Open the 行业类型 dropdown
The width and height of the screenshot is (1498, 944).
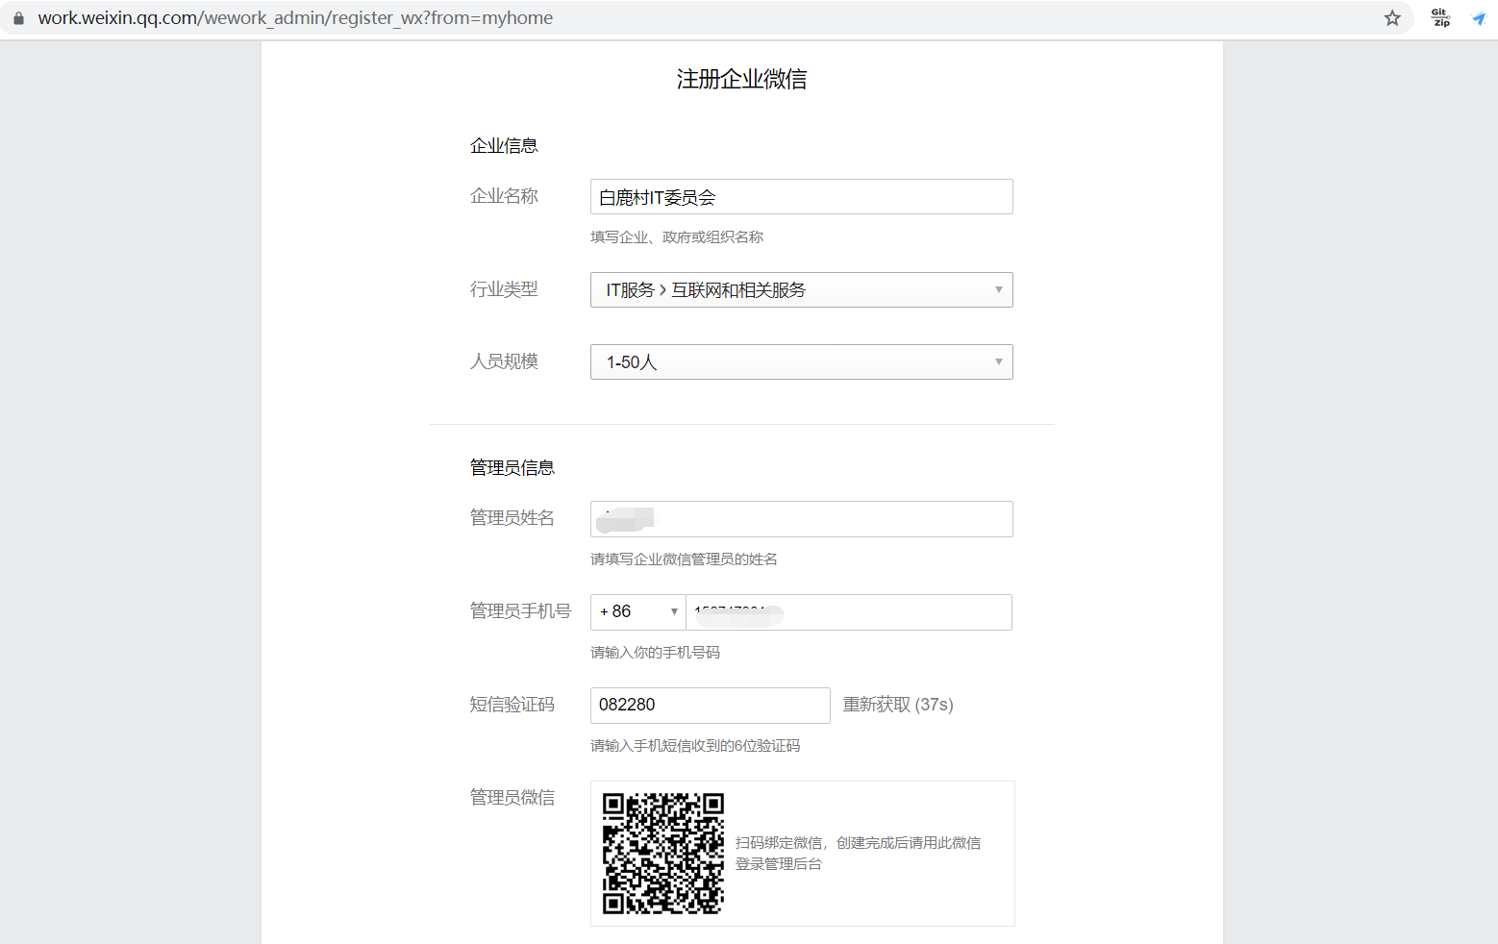pos(802,290)
